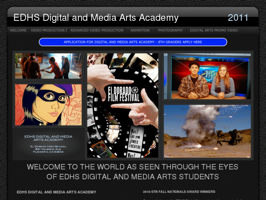The width and height of the screenshot is (266, 200).
Task: Open the Welcome navigation tab
Action: [x=18, y=30]
